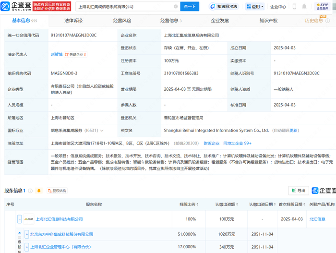Click the company name search input field
Image resolution: width=336 pixels, height=253 pixels.
125,7
